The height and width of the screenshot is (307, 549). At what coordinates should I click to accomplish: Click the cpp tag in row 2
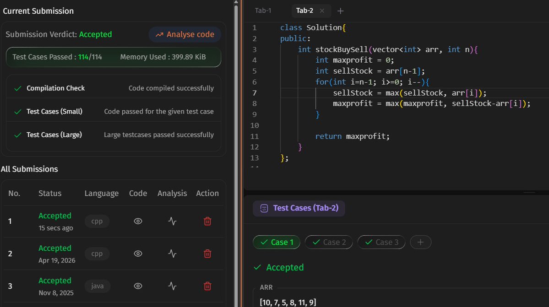coord(97,254)
